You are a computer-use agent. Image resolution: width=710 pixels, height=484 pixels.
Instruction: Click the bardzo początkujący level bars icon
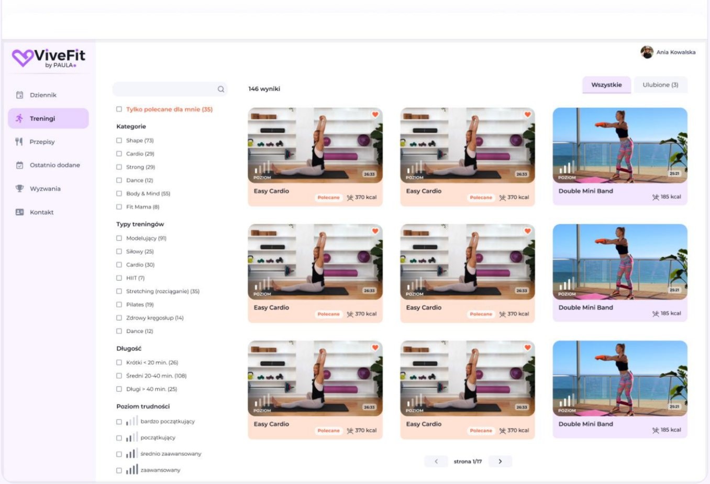tap(131, 421)
